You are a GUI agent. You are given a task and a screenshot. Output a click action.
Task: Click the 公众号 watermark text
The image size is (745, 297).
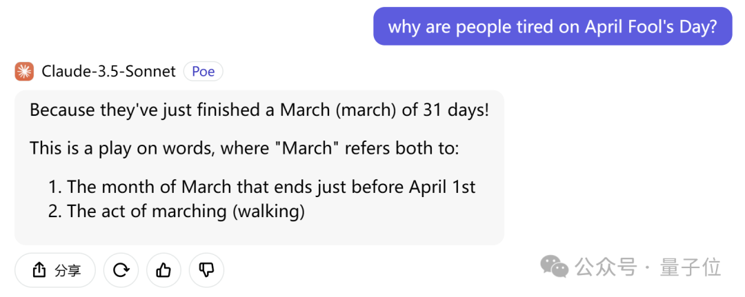[x=606, y=267]
